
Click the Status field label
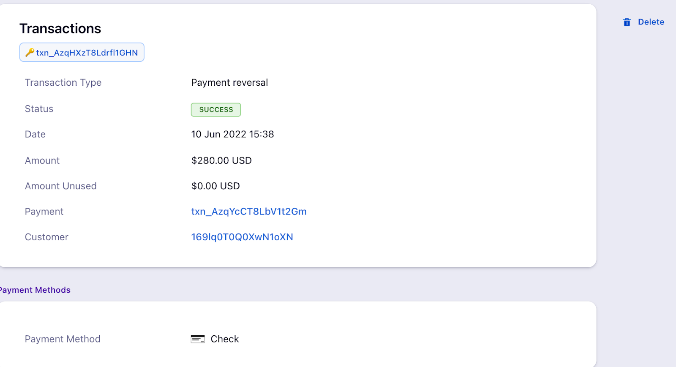click(39, 109)
